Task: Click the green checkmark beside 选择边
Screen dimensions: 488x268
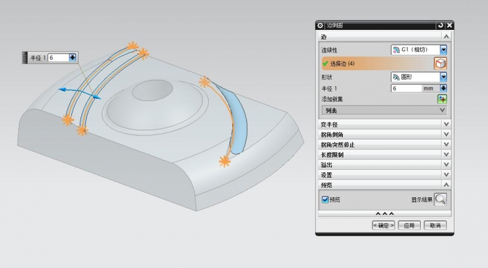Action: (326, 63)
